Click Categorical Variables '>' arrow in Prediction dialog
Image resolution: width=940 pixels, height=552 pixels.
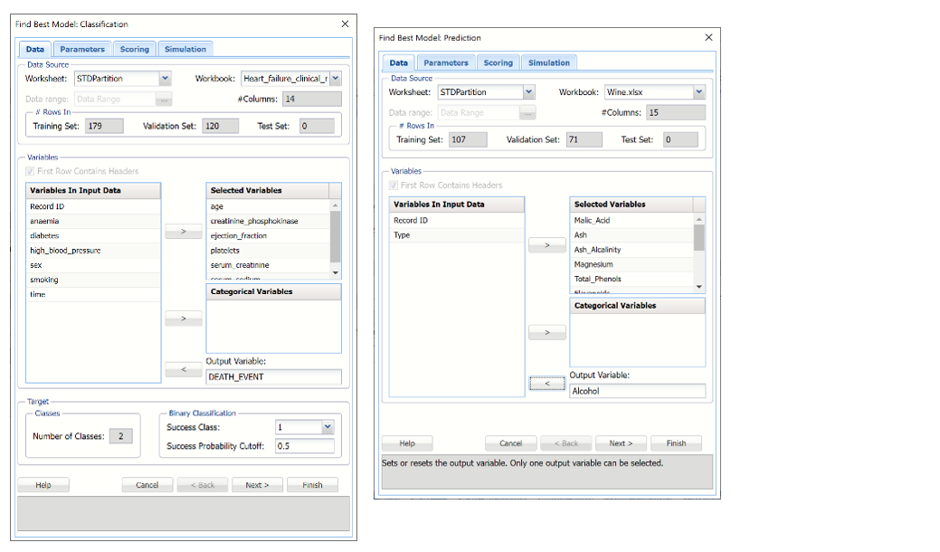pyautogui.click(x=547, y=332)
